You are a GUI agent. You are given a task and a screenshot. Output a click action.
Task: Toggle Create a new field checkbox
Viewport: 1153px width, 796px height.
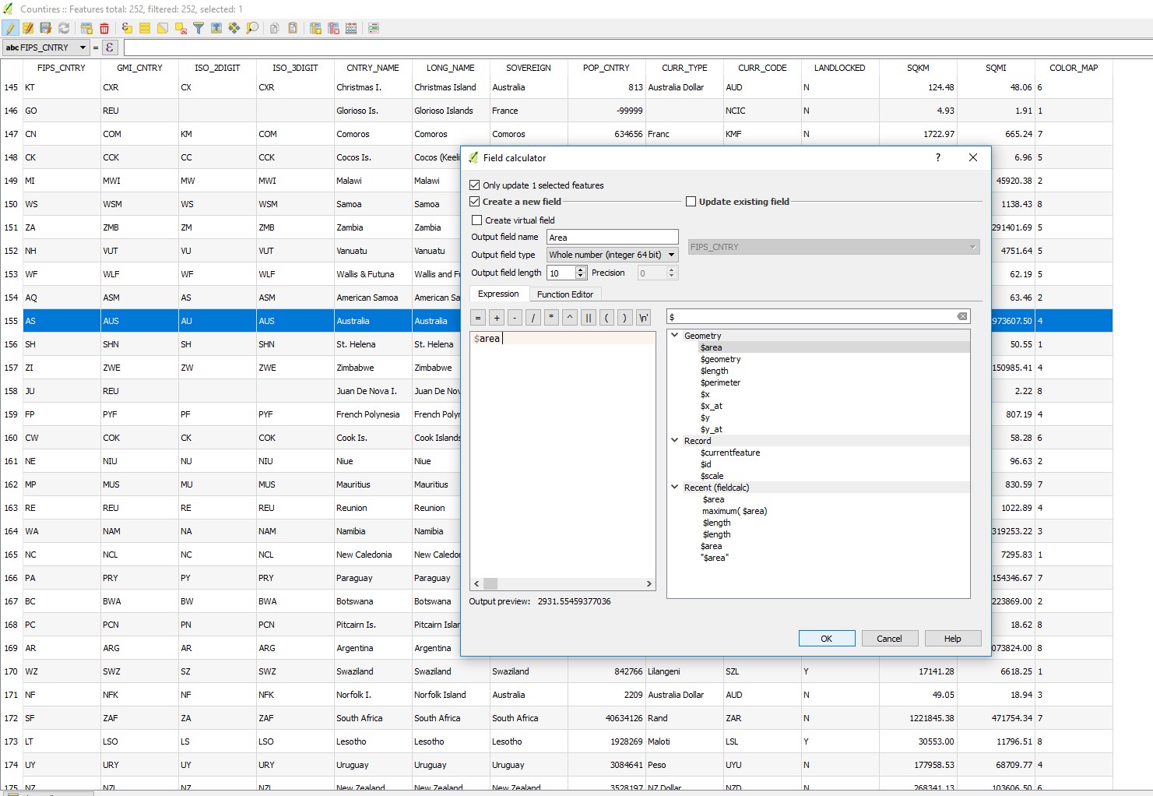(x=475, y=202)
